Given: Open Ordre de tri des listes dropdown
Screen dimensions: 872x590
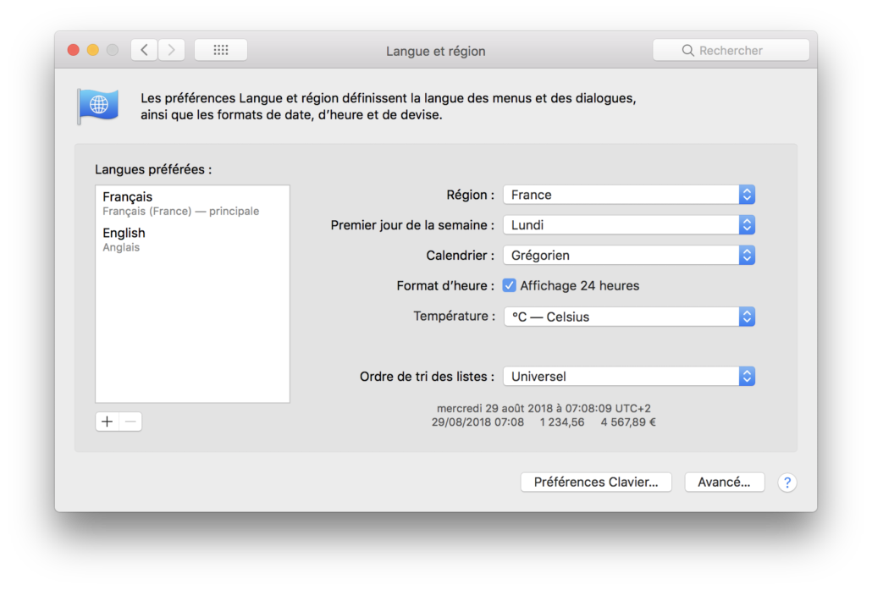Looking at the screenshot, I should (x=628, y=376).
